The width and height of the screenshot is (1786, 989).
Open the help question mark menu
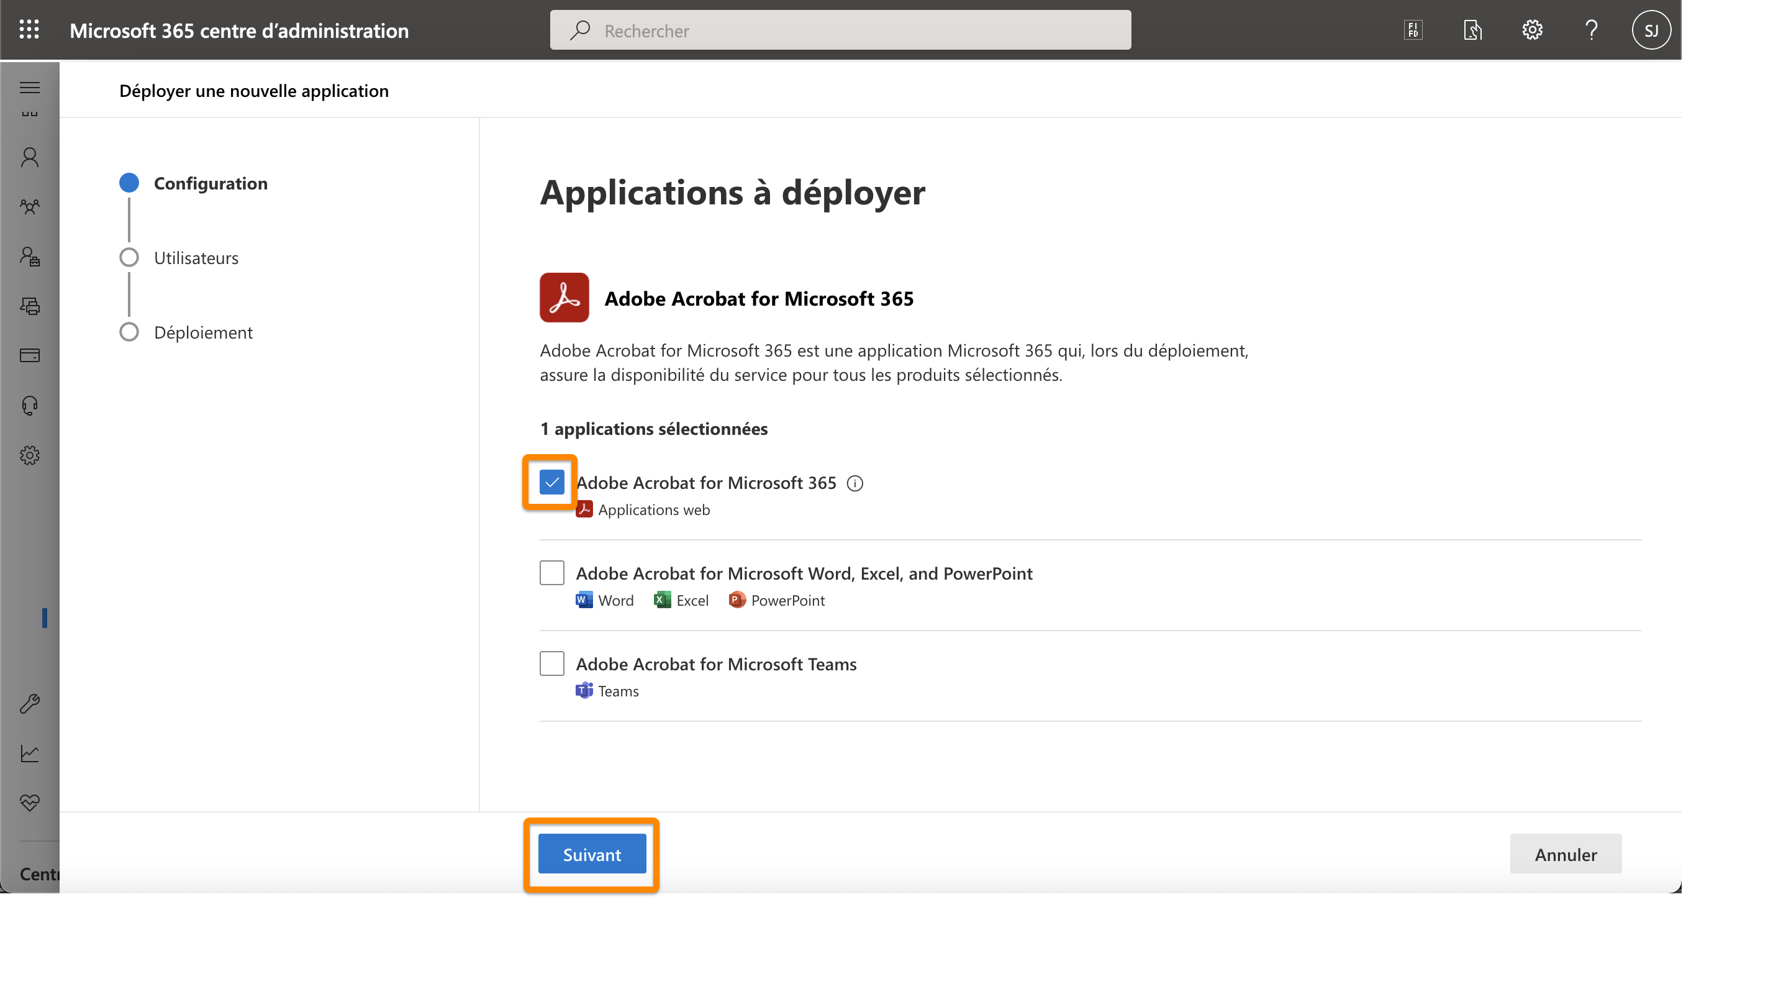(1591, 30)
